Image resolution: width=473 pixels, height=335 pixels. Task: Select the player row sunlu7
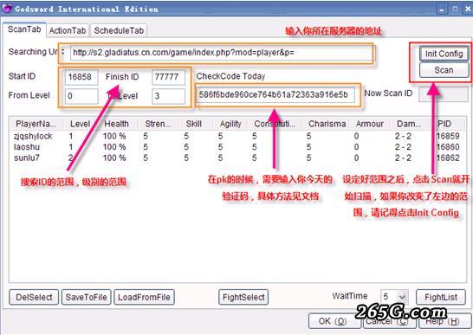(x=237, y=158)
